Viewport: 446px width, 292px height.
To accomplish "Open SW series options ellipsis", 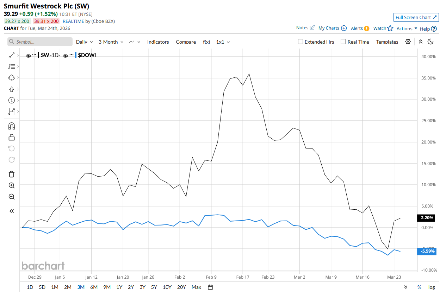I will [x=34, y=55].
